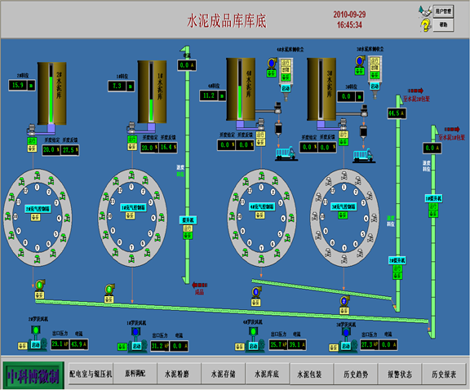This screenshot has height=390, width=470.
Task: Click the yellow question mark help icon
Action: click(x=425, y=25)
